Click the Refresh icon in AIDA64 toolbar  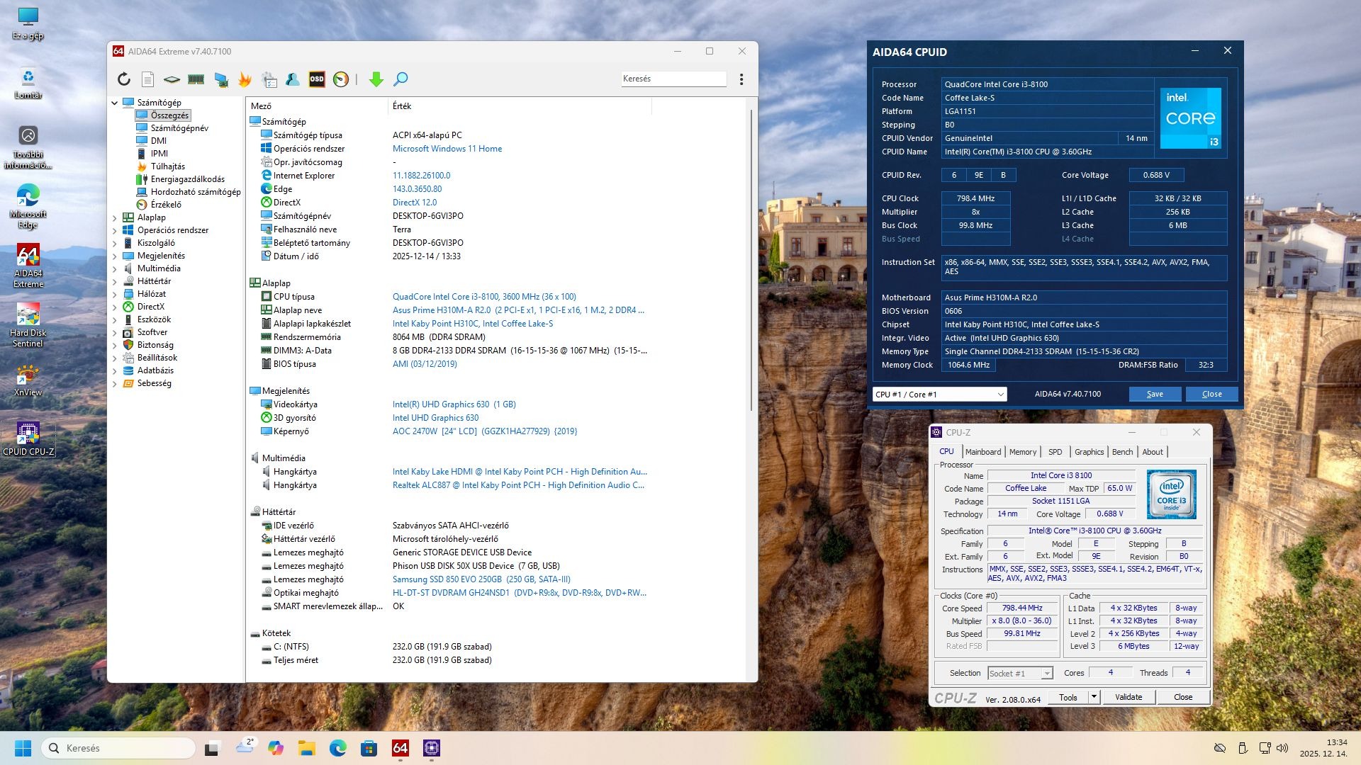pos(124,79)
